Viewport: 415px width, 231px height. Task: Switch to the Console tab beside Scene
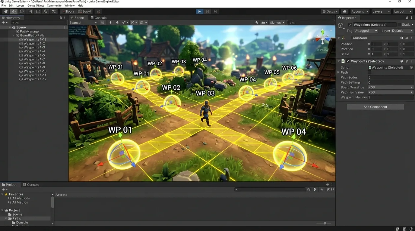tap(99, 18)
